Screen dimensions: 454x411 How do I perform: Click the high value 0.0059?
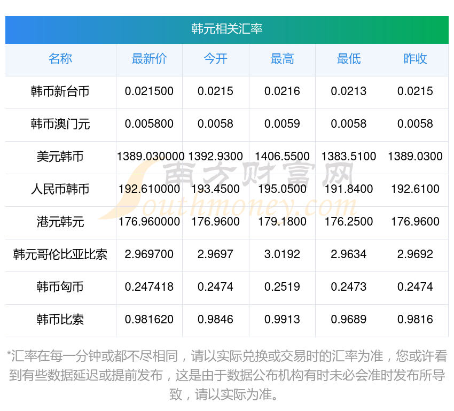(282, 124)
